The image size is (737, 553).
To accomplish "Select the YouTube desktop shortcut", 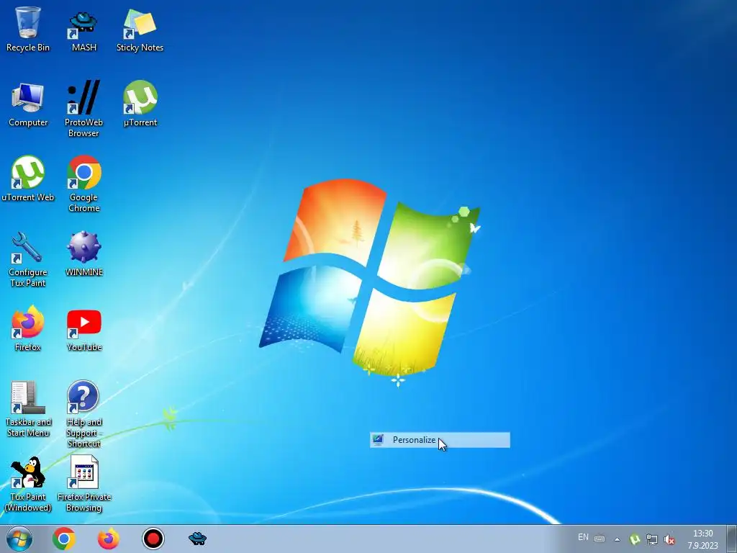I will pos(83,330).
